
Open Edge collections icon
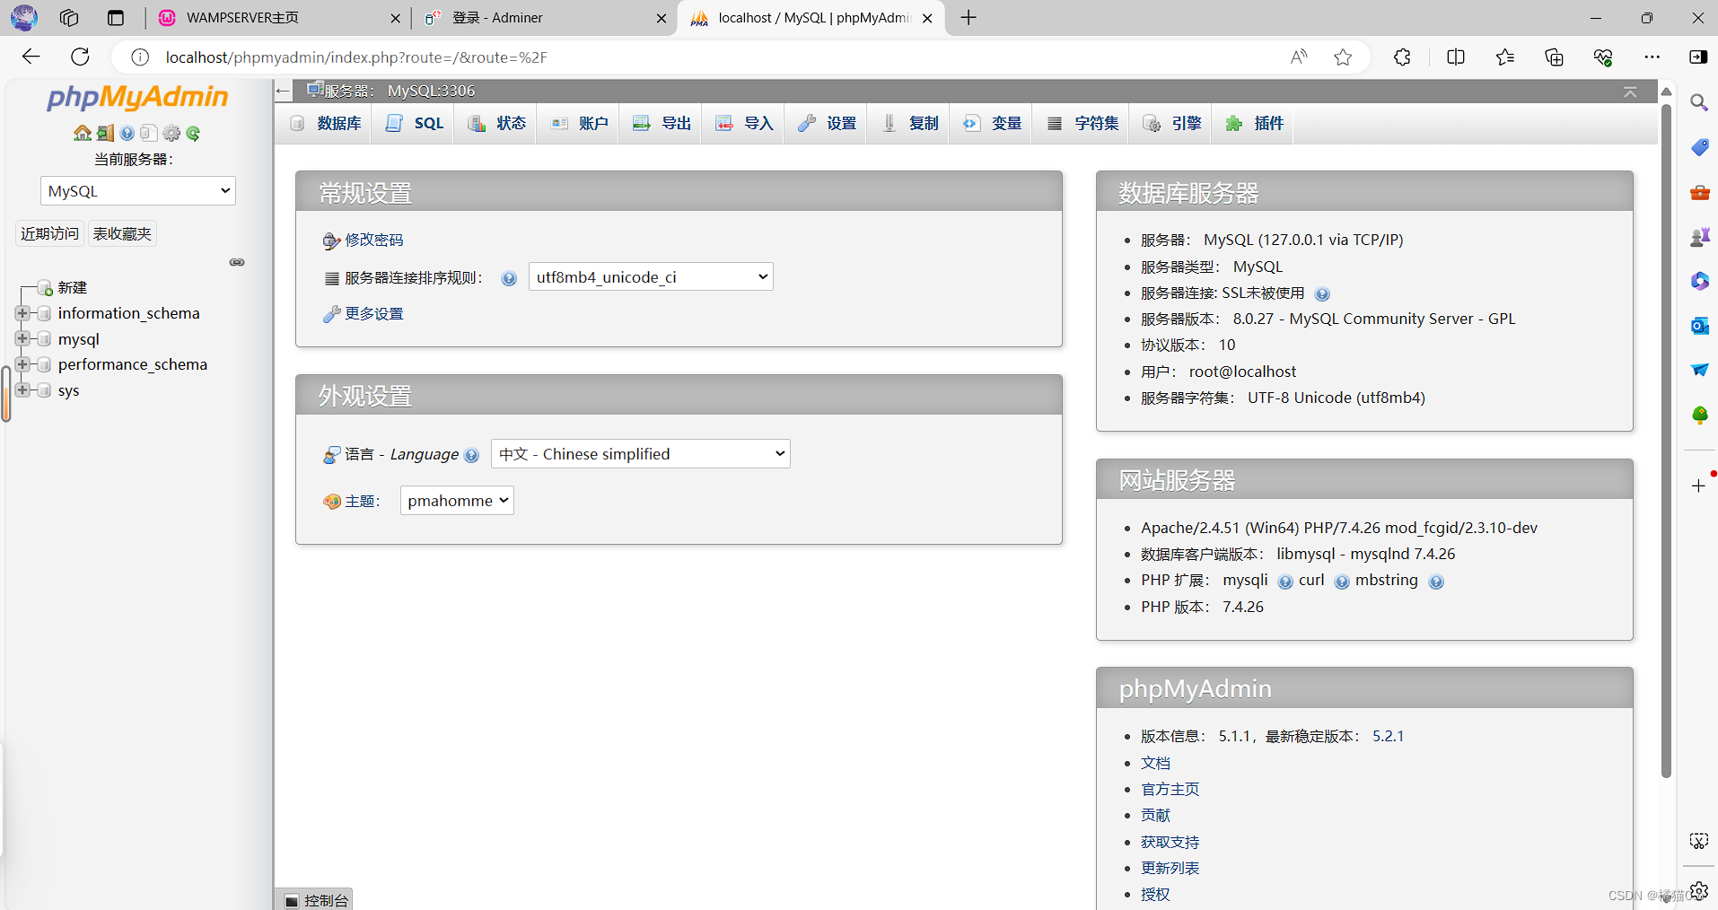1554,57
